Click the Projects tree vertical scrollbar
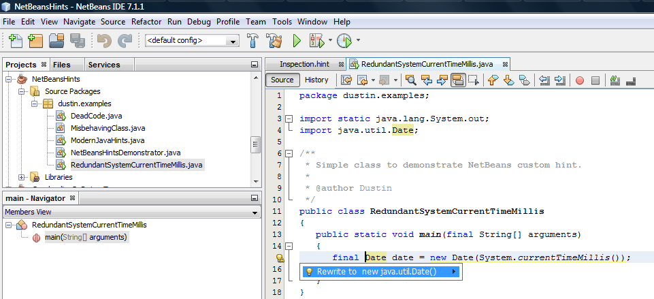 pyautogui.click(x=255, y=144)
